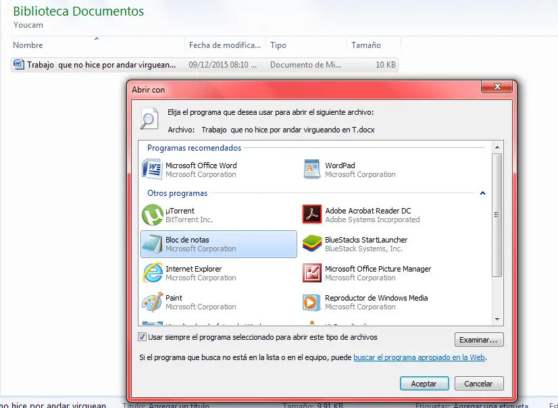Select the µTorrent program icon
The image size is (558, 408).
pos(152,215)
